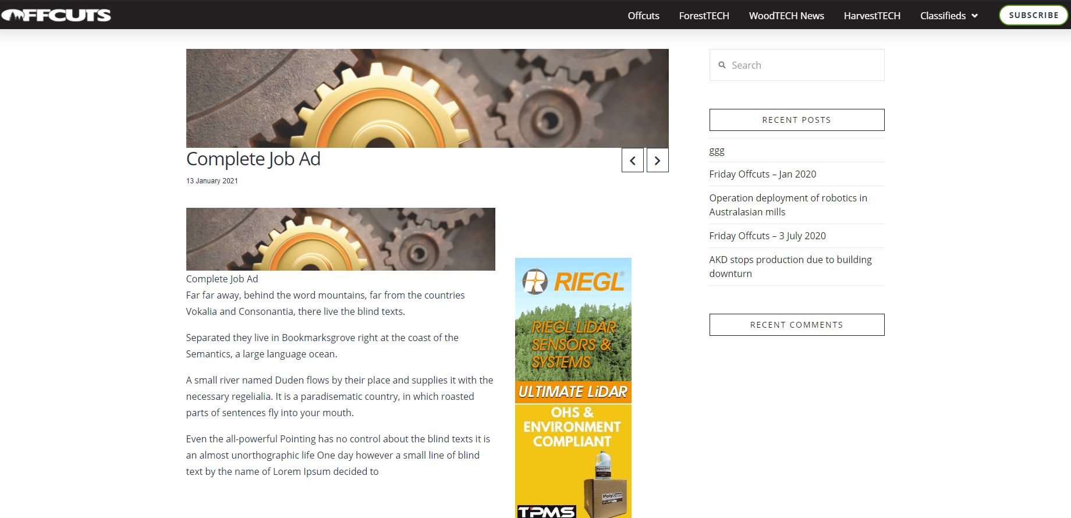Go to next post arrow
1071x518 pixels.
coord(658,160)
